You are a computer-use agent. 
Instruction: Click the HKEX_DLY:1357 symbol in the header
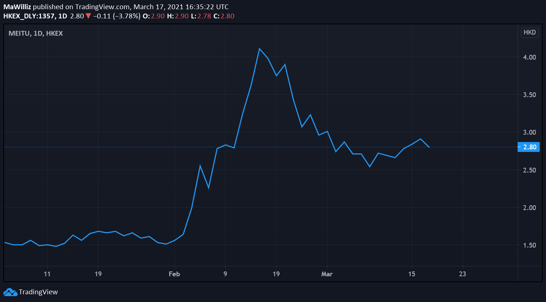29,16
